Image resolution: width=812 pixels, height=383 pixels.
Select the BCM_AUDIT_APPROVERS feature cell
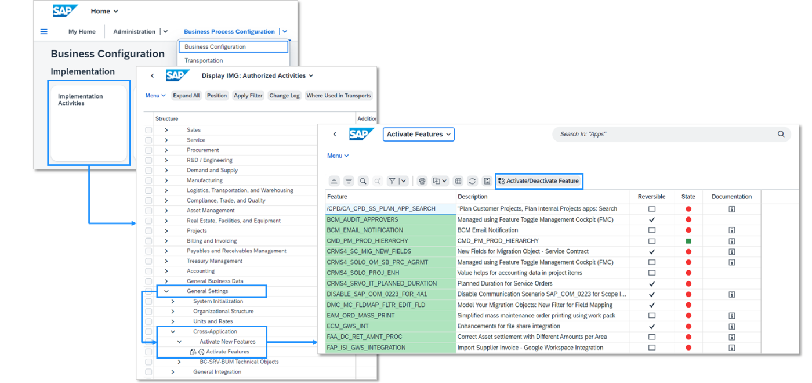point(391,220)
